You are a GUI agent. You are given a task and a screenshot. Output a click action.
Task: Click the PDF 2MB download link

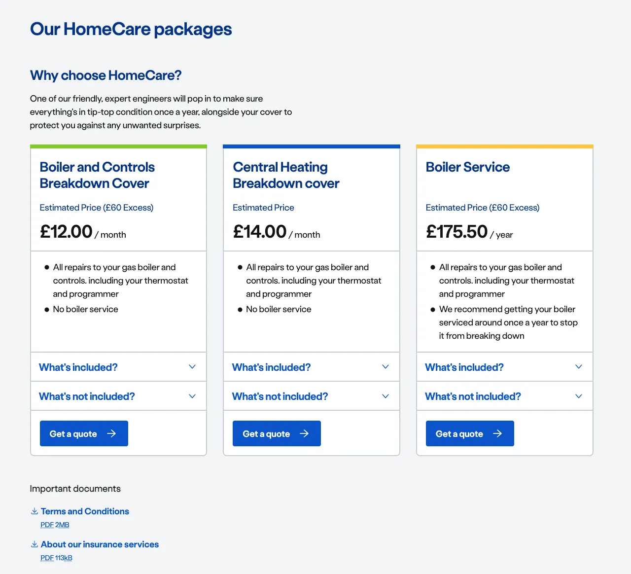coord(55,525)
